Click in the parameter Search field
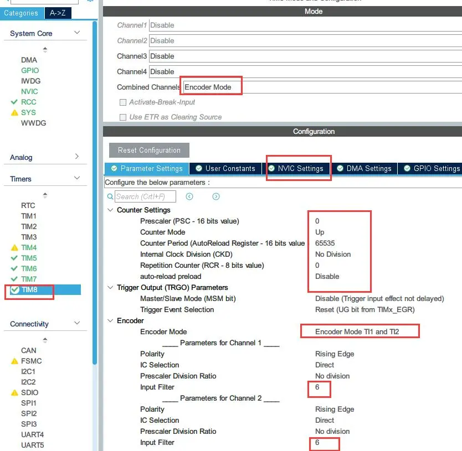The image size is (462, 451). (x=145, y=196)
